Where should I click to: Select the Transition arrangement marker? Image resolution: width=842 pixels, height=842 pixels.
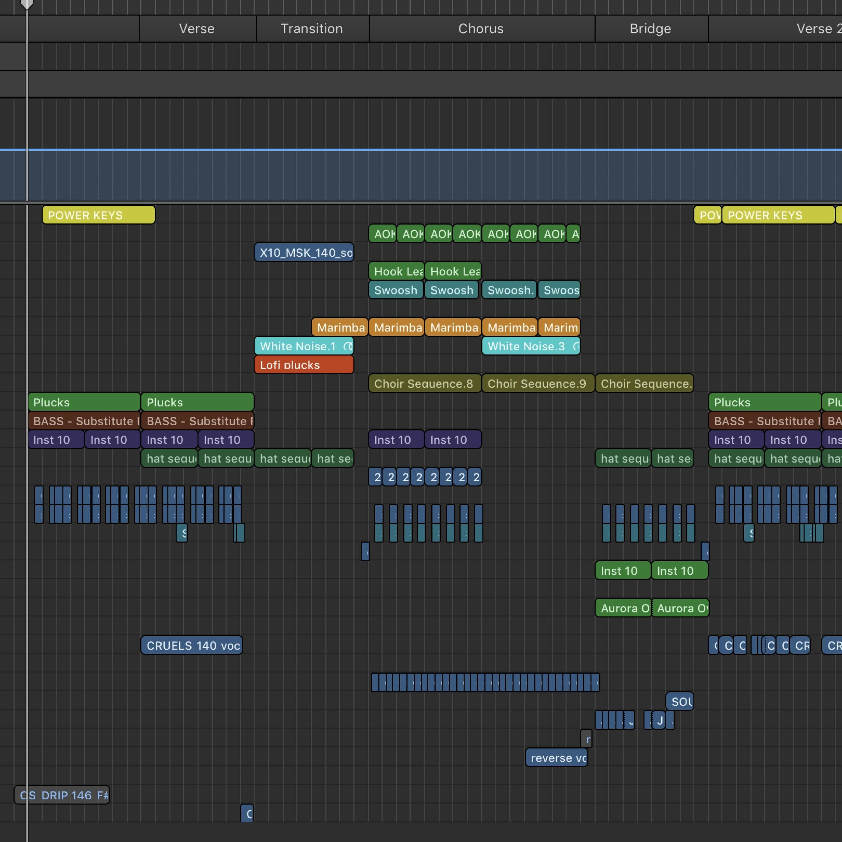pos(312,29)
